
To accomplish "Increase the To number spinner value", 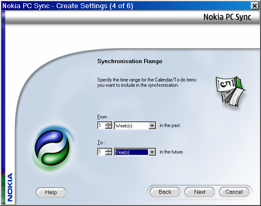I will [x=108, y=150].
